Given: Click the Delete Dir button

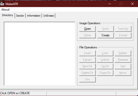Looking at the screenshot, I should 87,73.
